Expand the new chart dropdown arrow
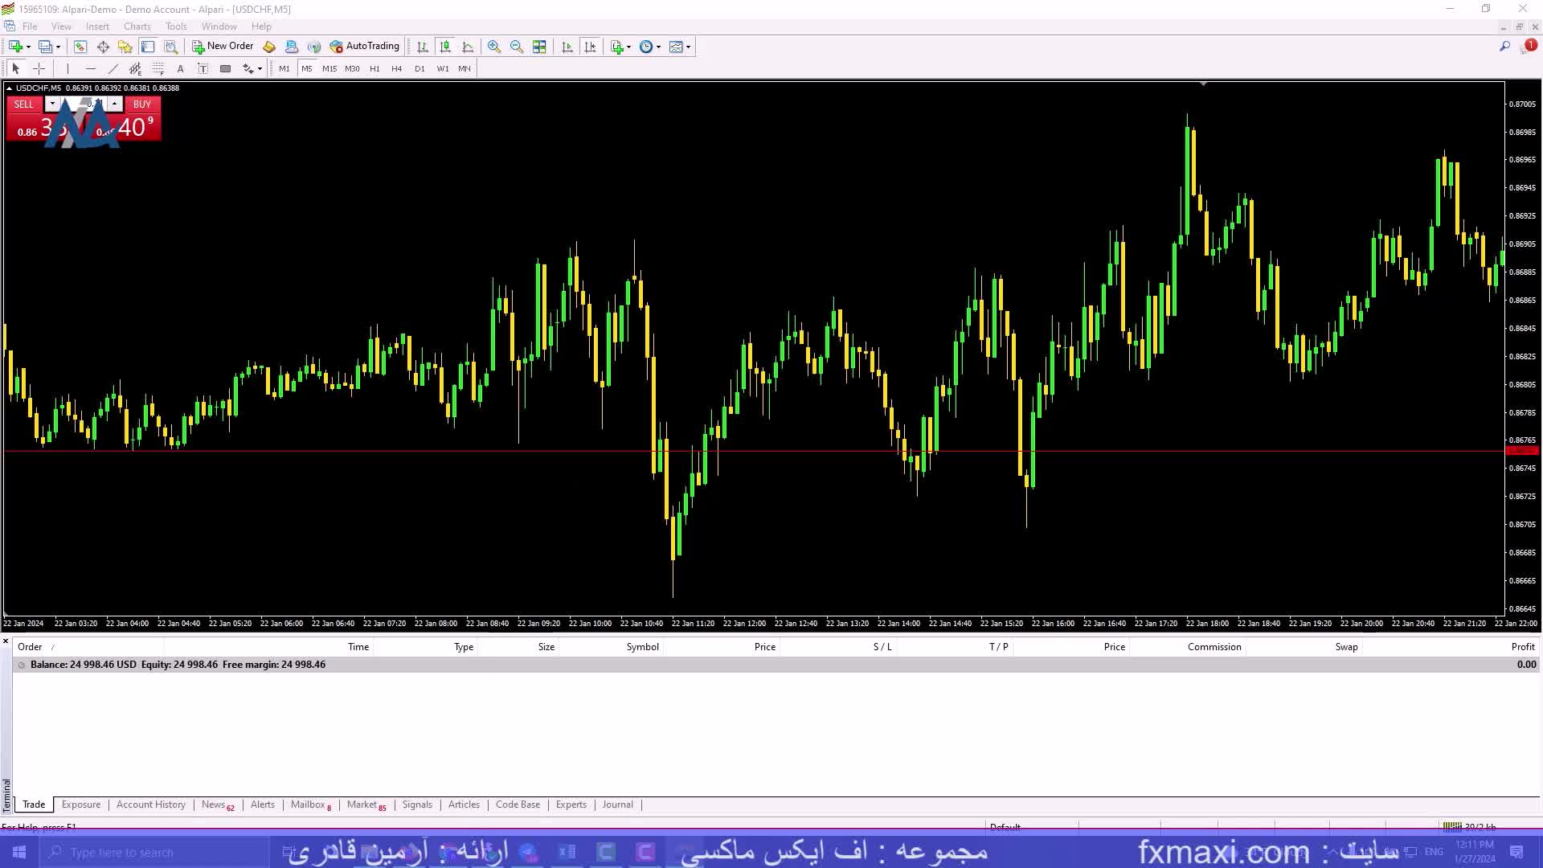 (x=28, y=47)
